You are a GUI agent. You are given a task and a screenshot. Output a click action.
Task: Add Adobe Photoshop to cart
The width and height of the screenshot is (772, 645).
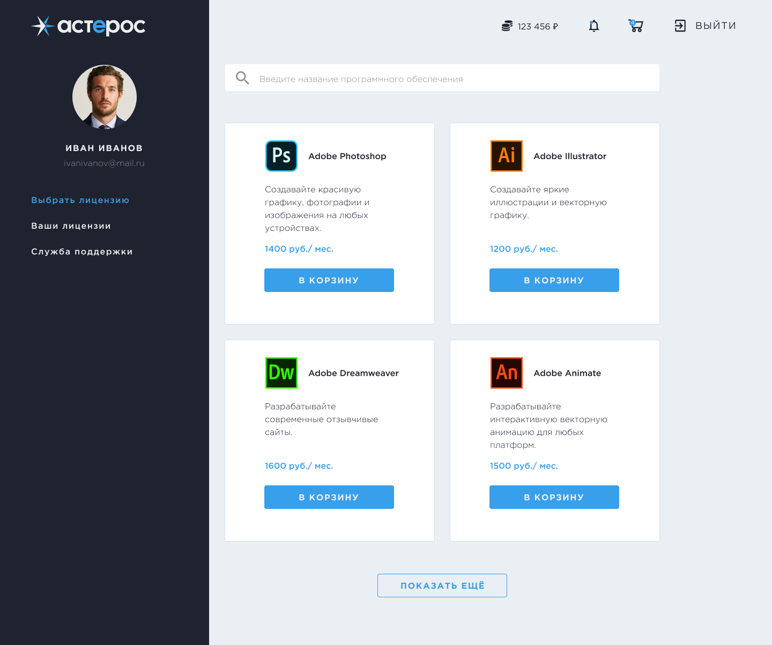tap(329, 280)
